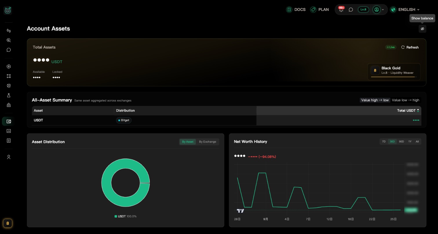Click the gold level 8 badge in the sidebar
Screen dimensions: 438x234
pos(8,223)
